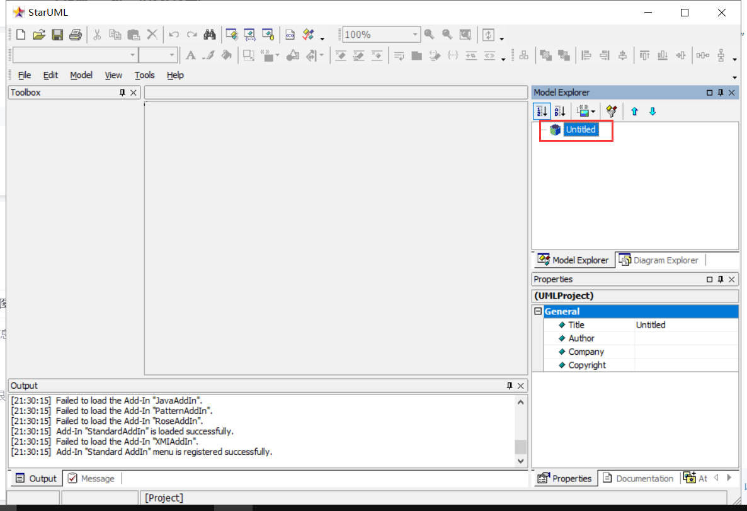
Task: Click the Align Bottom icon
Action: coord(663,56)
